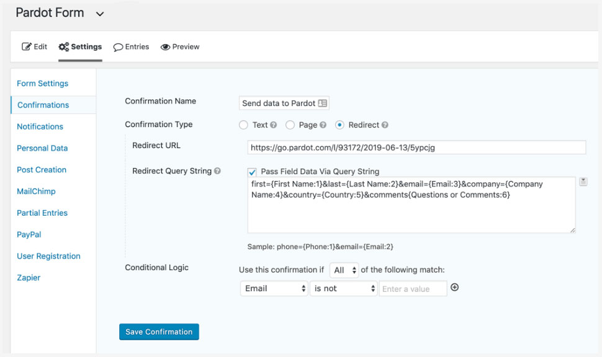Screen dimensions: 602x357
Task: Open Personal Data settings
Action: [x=42, y=148]
